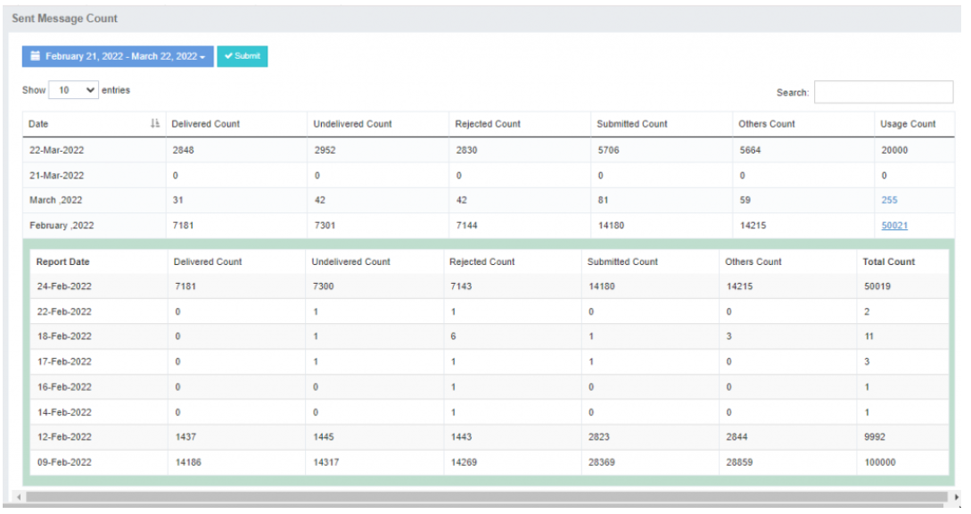Sort by the Submitted Count column header
This screenshot has width=971, height=514.
point(631,124)
